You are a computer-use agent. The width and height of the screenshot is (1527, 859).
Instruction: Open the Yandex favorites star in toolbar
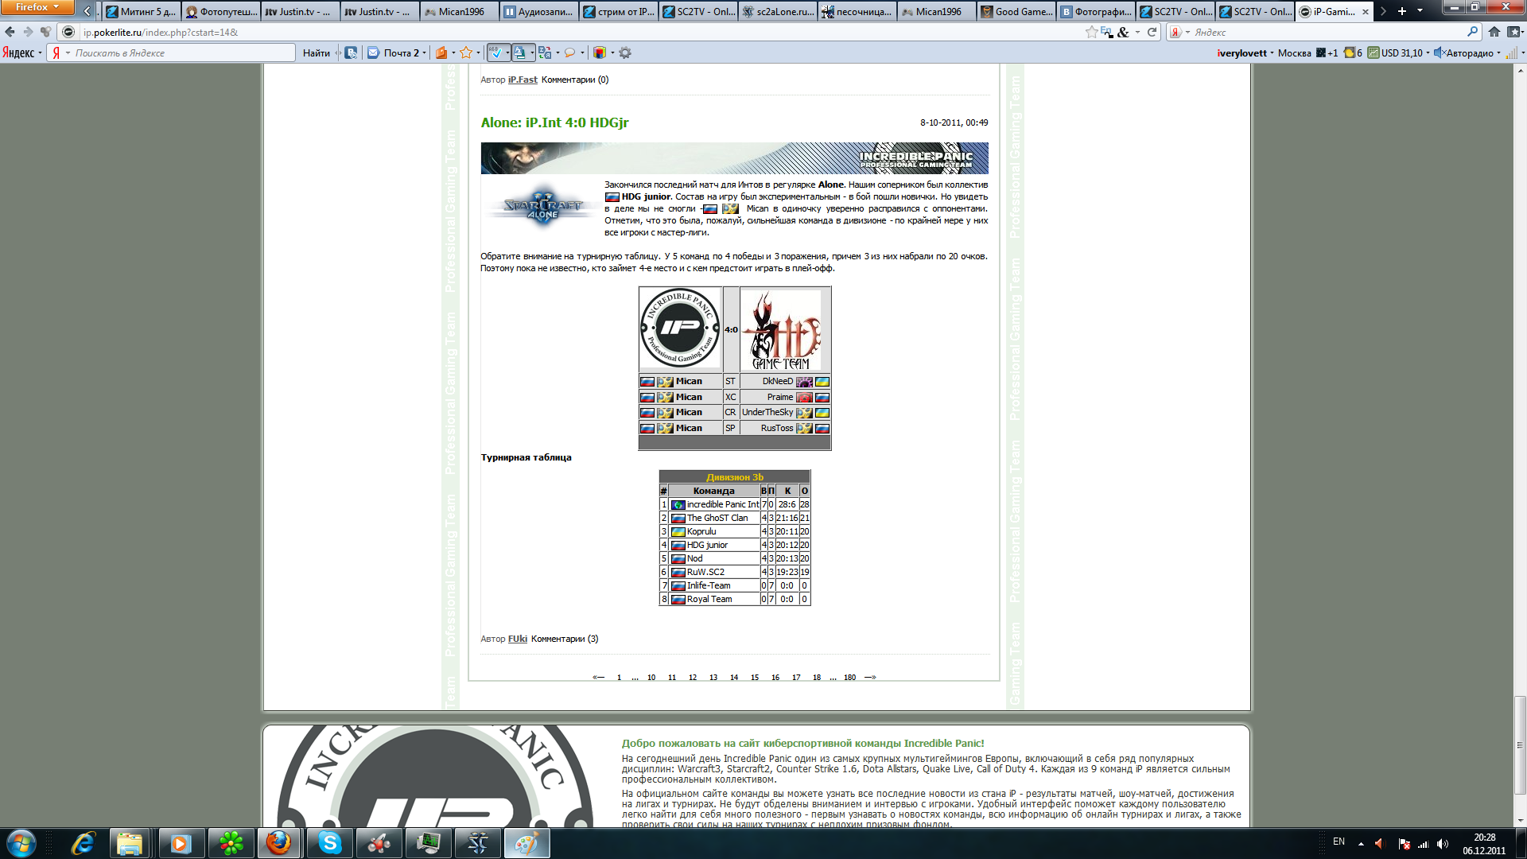(x=466, y=52)
